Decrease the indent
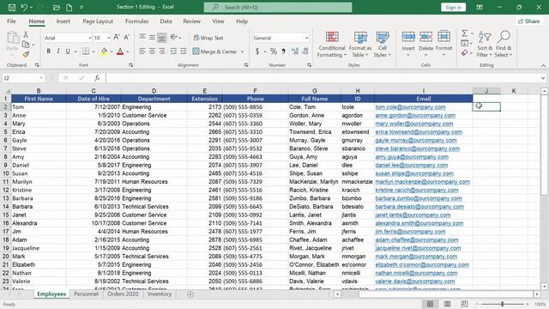The image size is (549, 309). [x=173, y=51]
